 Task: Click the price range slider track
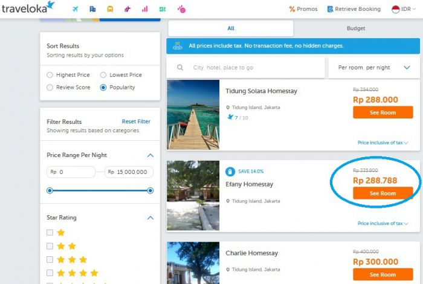click(100, 191)
